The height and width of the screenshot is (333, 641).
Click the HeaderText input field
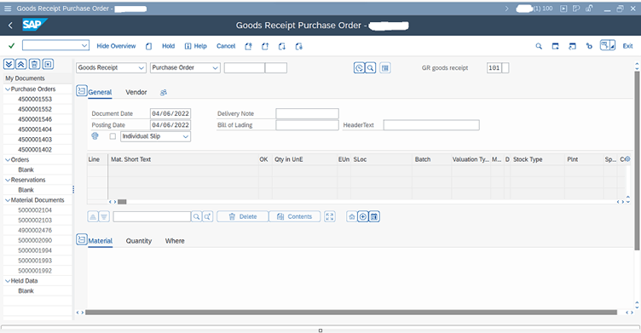(x=431, y=125)
